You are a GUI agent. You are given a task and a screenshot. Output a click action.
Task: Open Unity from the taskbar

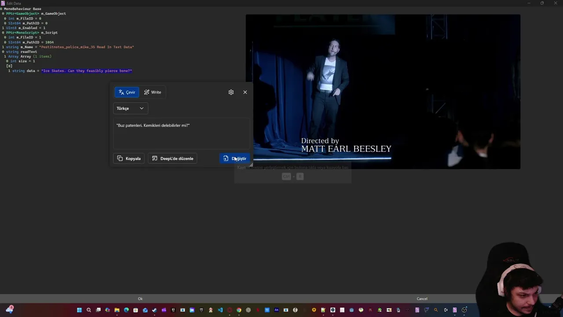pyautogui.click(x=446, y=310)
